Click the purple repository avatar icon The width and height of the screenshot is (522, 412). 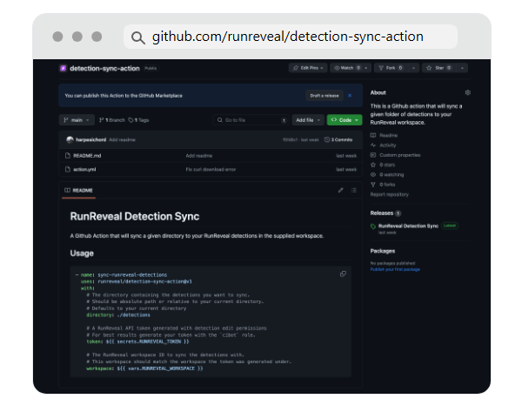[x=63, y=68]
